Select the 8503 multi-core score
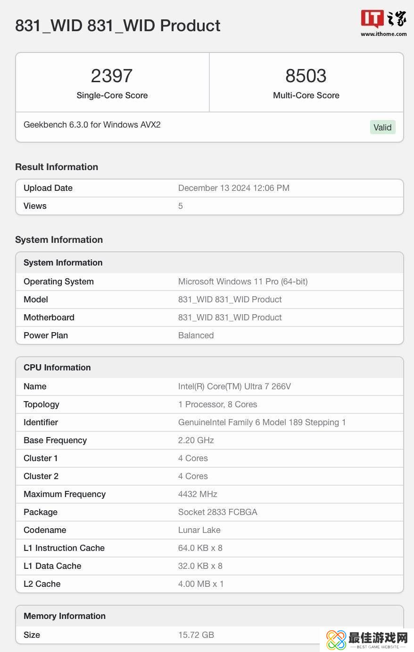 (306, 76)
